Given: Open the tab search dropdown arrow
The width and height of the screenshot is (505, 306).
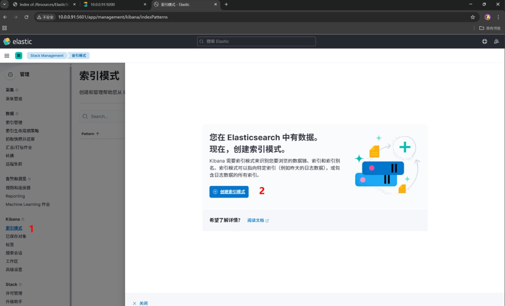Looking at the screenshot, I should [x=5, y=5].
